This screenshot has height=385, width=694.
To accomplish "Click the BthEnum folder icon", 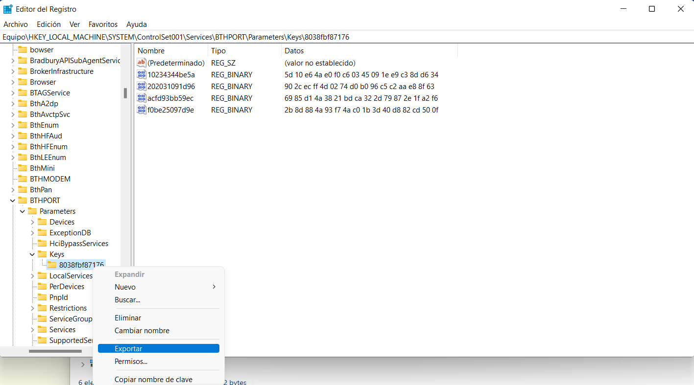I will [23, 125].
